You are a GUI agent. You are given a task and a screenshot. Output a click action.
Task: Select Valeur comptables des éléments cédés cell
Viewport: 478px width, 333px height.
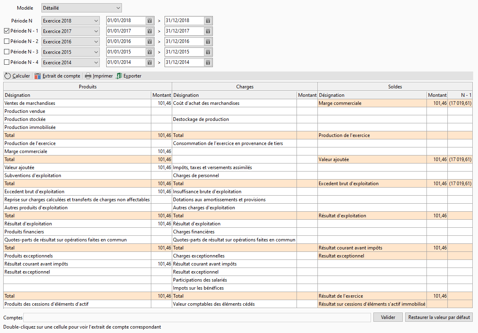pyautogui.click(x=234, y=304)
